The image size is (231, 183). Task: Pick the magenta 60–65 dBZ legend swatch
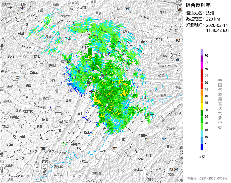[202, 65]
